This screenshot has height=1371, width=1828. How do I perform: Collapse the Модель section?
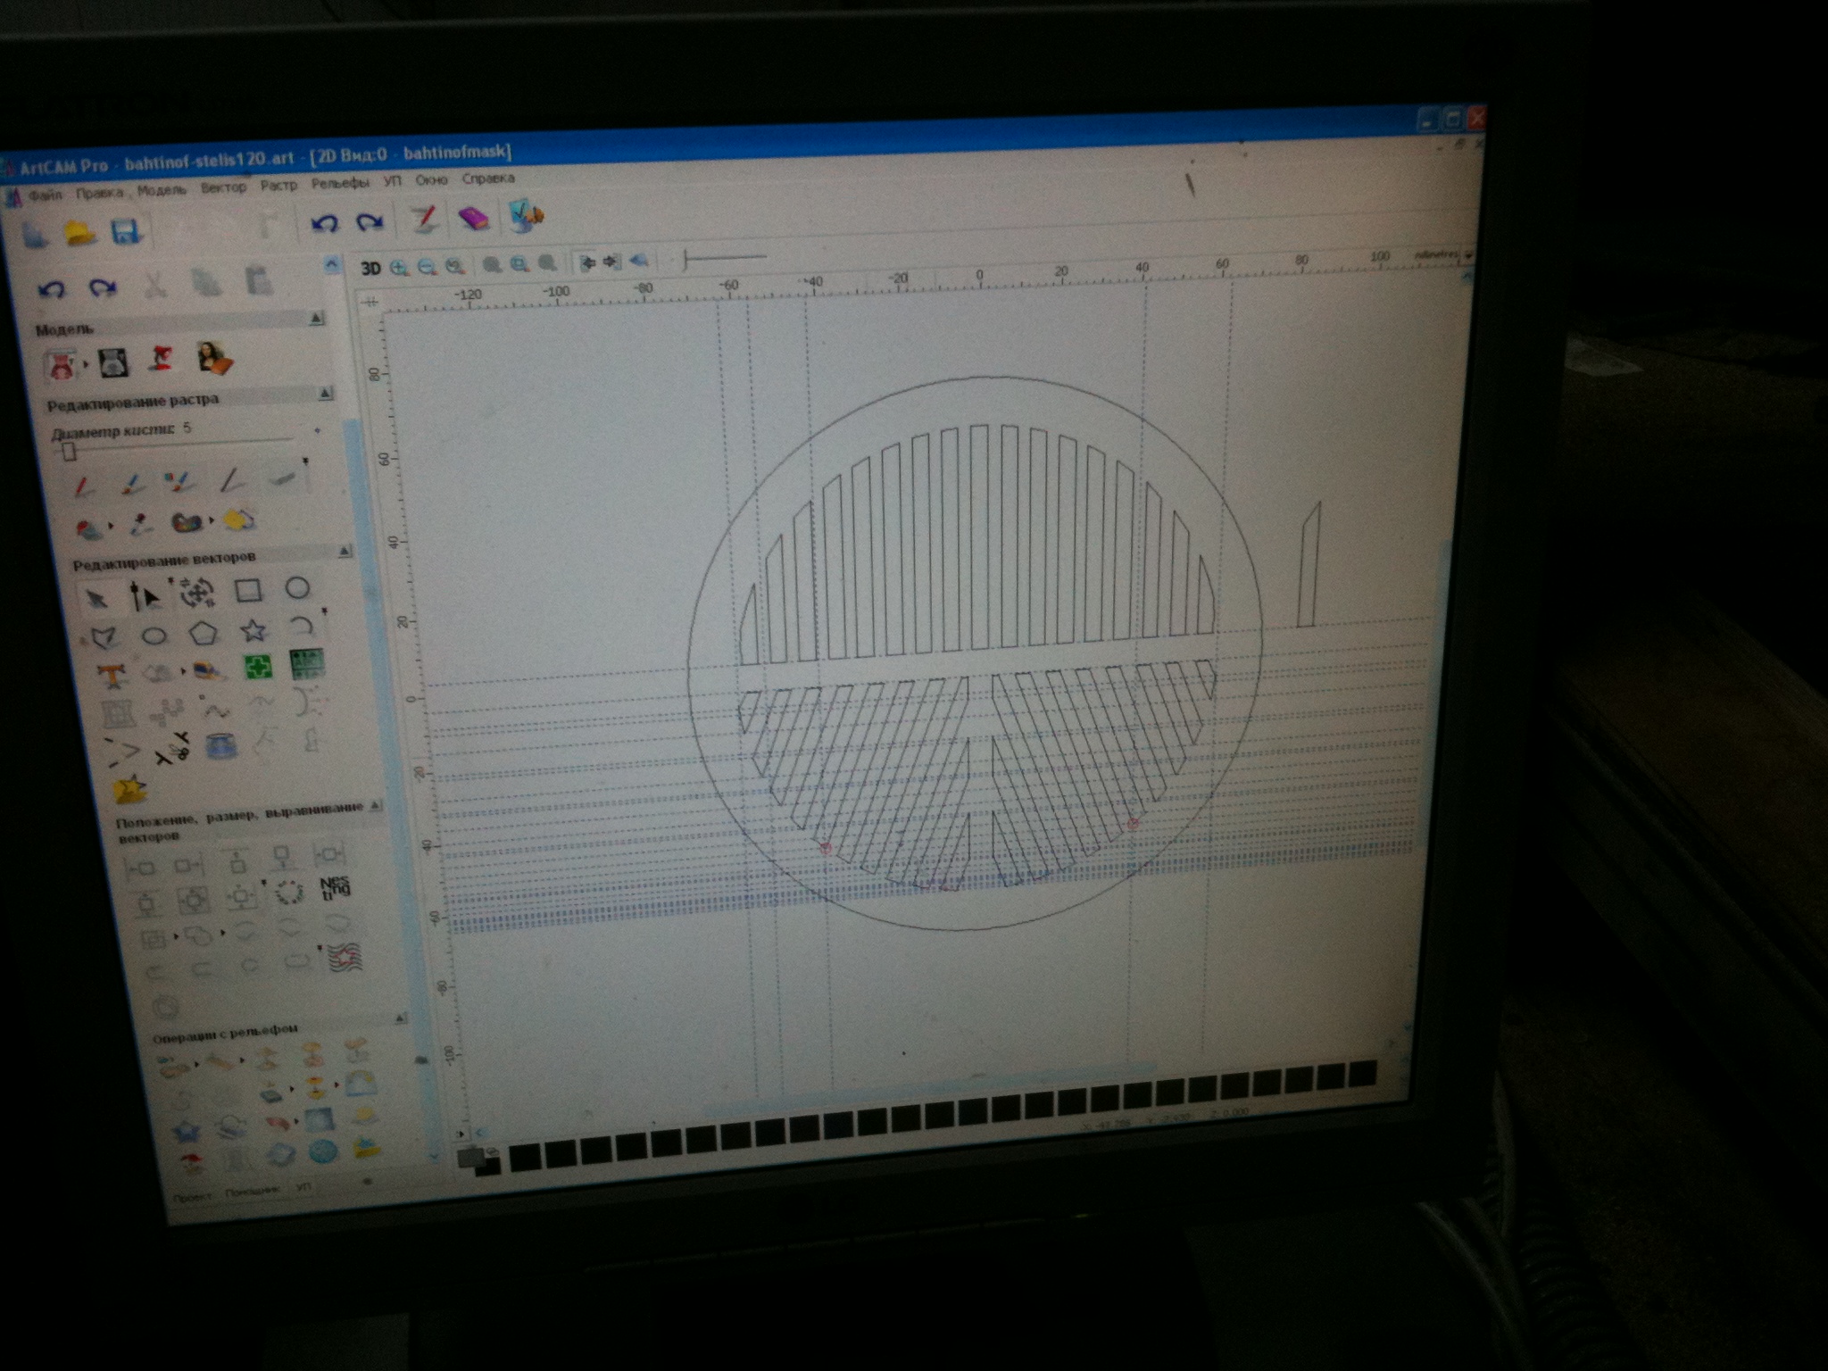coord(316,319)
